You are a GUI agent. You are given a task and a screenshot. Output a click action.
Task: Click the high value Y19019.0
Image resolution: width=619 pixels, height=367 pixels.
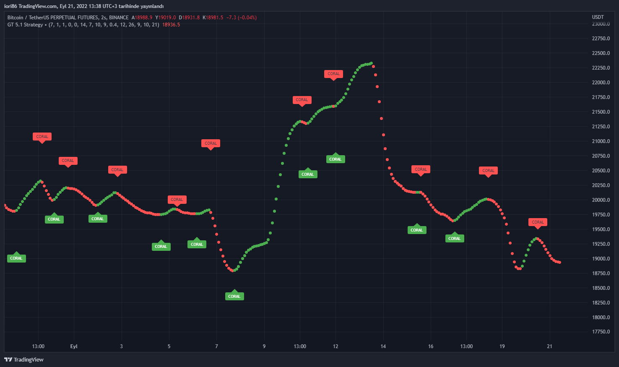pos(166,18)
